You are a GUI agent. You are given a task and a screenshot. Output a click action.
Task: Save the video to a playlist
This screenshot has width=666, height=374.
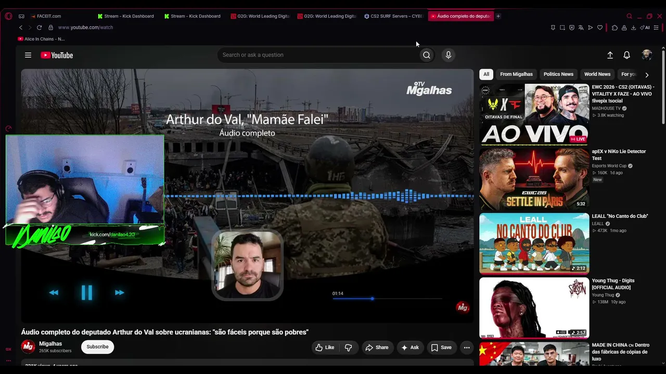point(441,348)
